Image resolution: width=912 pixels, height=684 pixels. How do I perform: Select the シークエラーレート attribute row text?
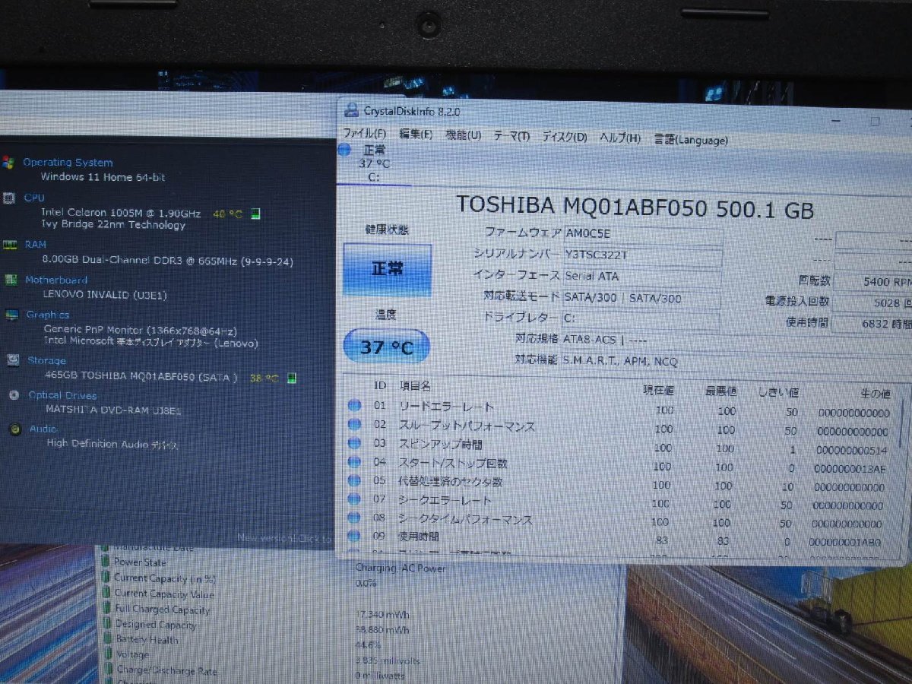point(445,500)
